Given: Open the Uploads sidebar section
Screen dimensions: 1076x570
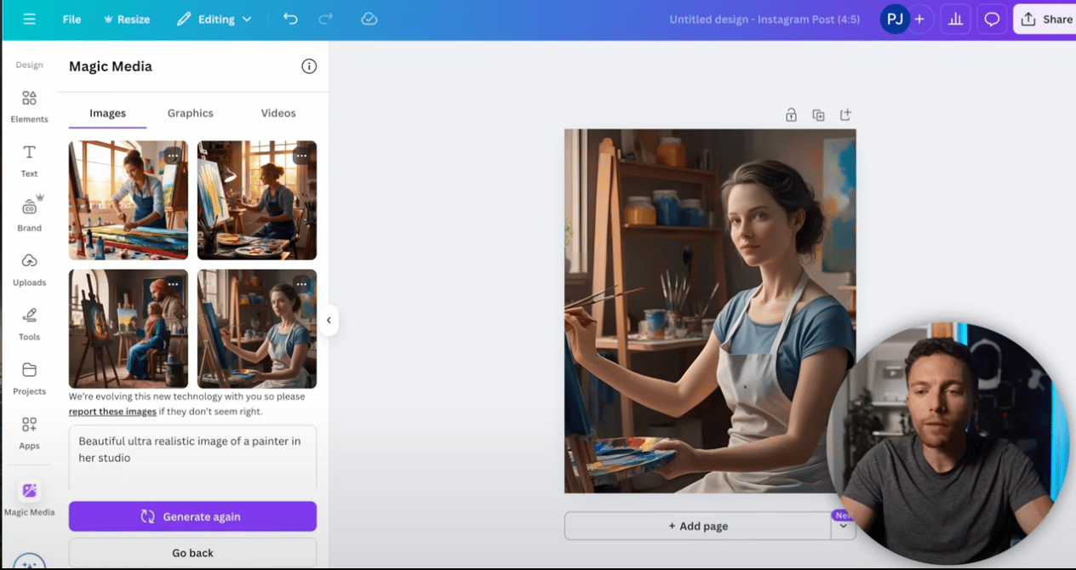Looking at the screenshot, I should (x=29, y=270).
